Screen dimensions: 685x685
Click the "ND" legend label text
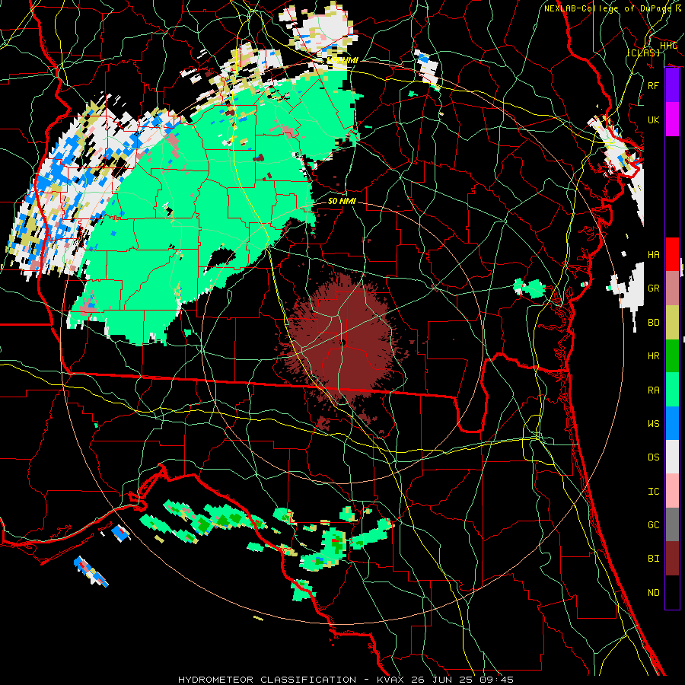[654, 593]
